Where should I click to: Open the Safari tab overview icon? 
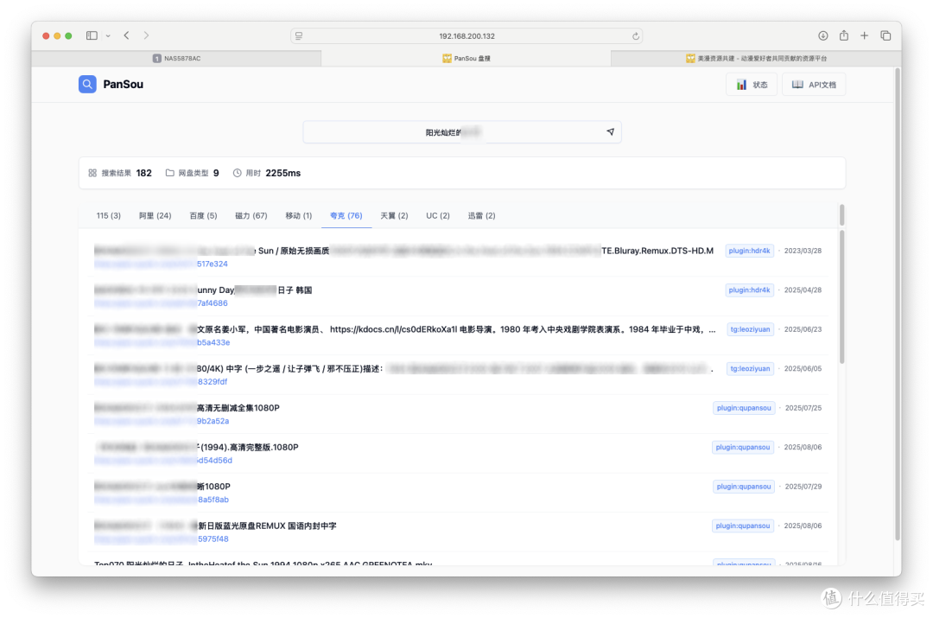pos(885,35)
